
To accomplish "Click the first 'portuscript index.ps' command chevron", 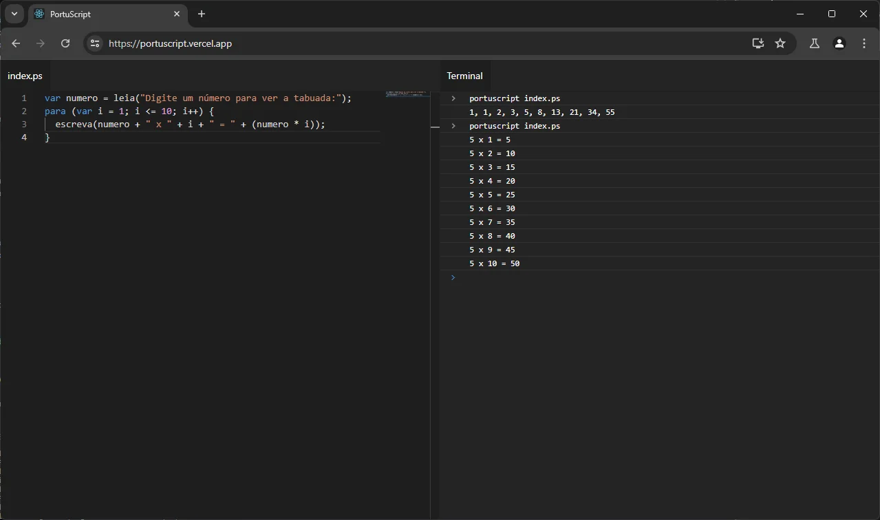I will pos(453,98).
